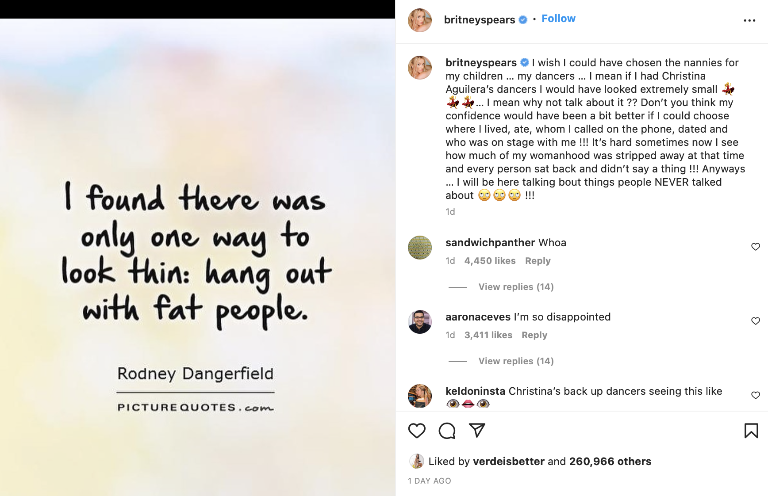
Task: Open verdeisbetter's profile link
Action: pyautogui.click(x=508, y=462)
